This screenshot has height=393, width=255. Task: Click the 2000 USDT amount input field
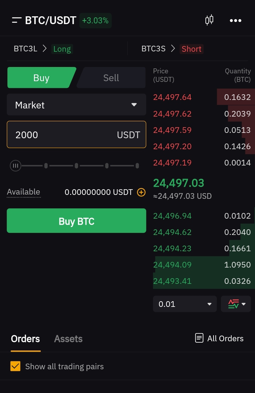76,135
